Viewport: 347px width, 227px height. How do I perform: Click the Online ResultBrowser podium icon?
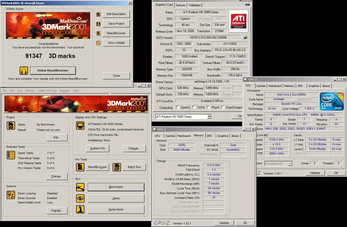[x=24, y=71]
